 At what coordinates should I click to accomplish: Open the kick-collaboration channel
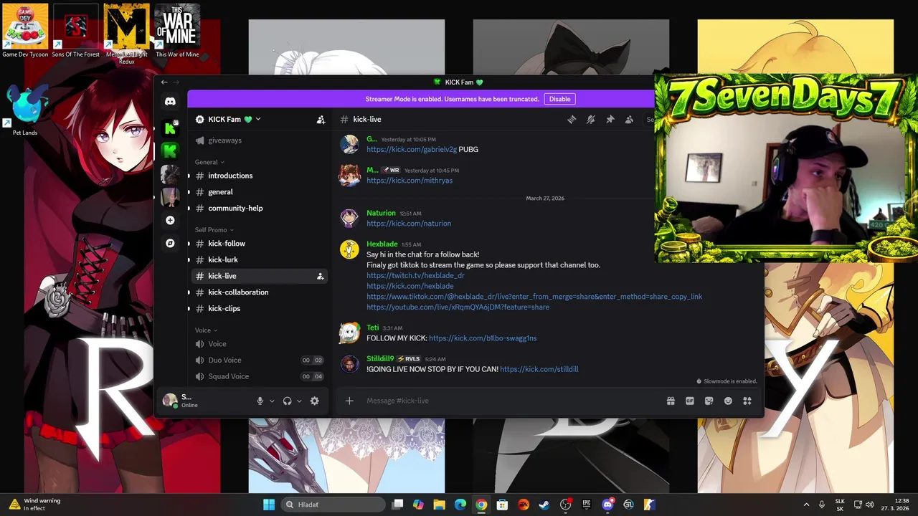click(x=258, y=292)
